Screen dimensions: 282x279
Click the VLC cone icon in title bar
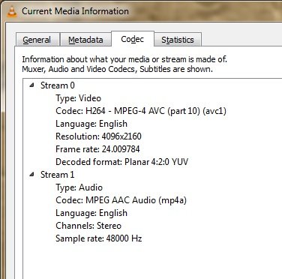12,11
